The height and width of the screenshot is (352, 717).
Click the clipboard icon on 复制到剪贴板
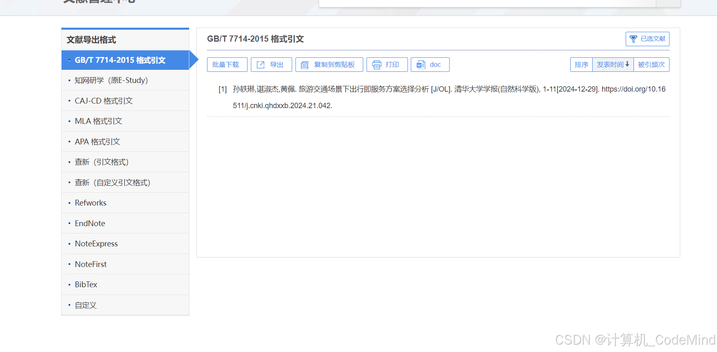305,65
